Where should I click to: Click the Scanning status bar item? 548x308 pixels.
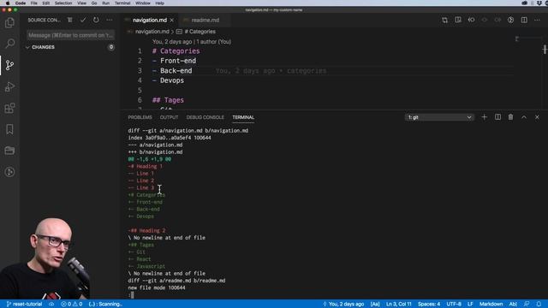(x=105, y=304)
